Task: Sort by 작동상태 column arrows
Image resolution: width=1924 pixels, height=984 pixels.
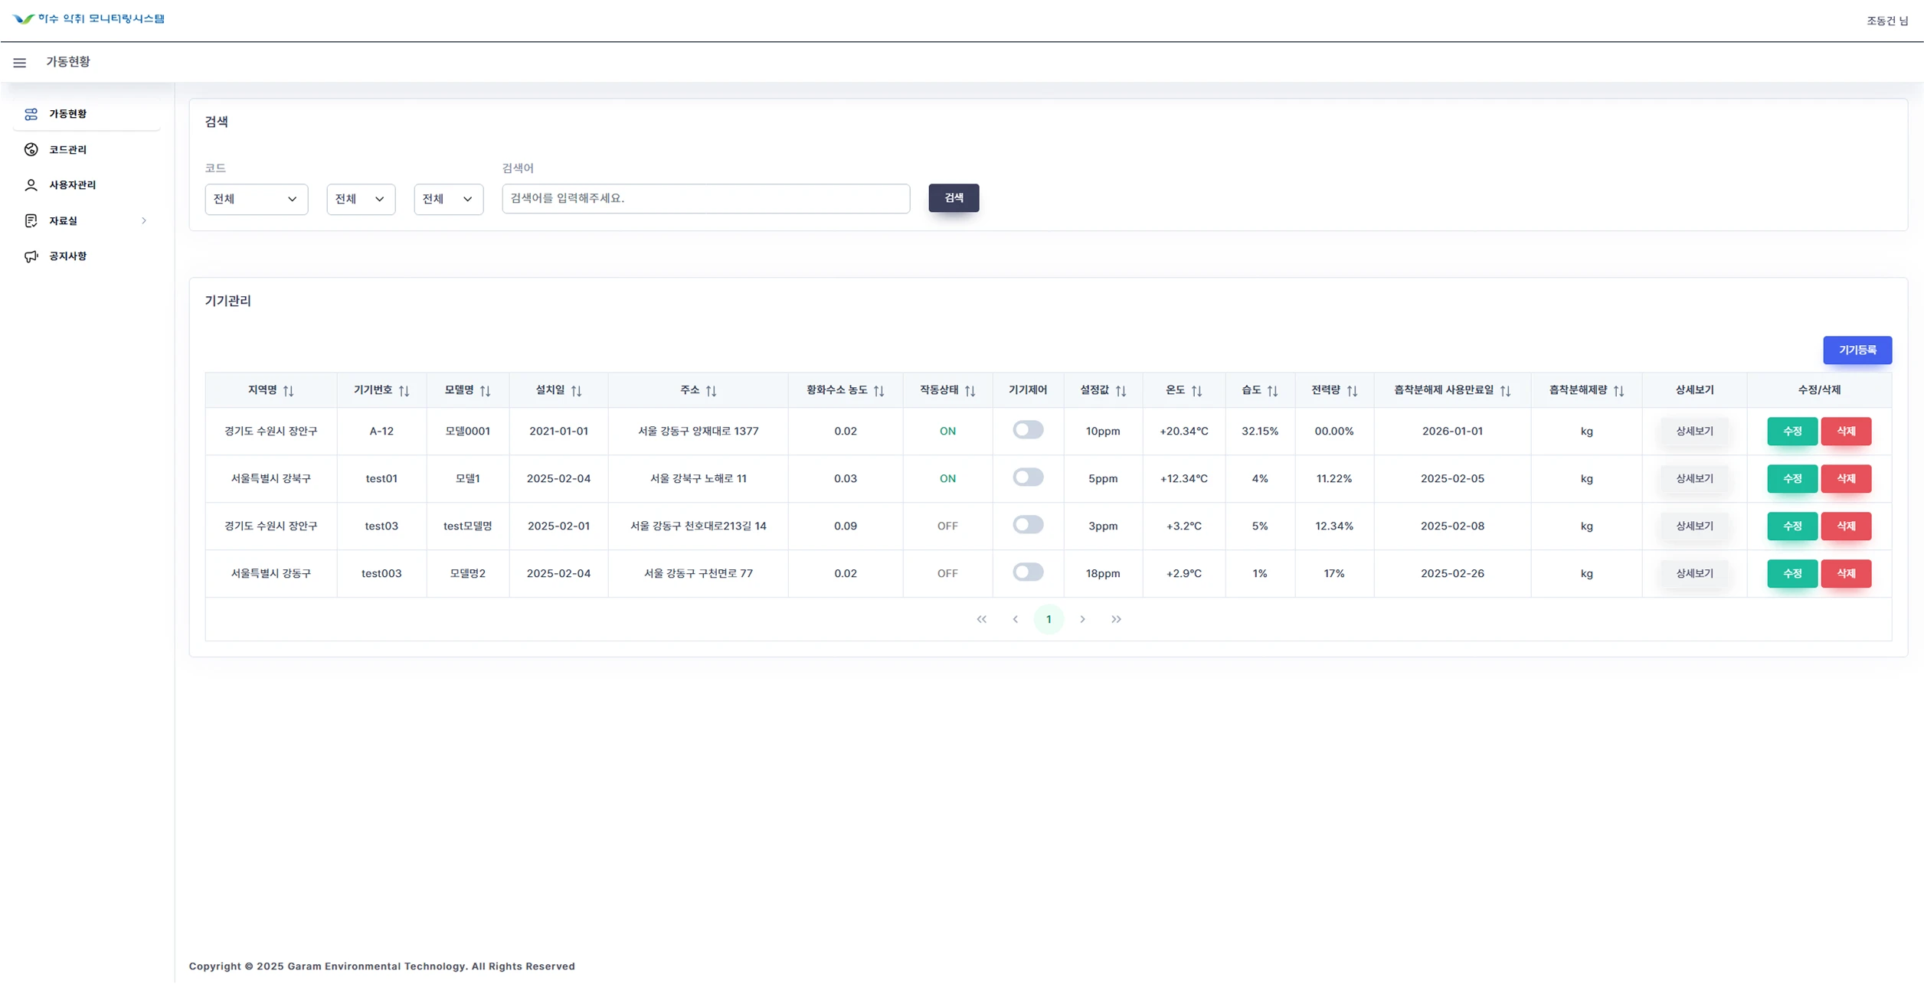Action: pyautogui.click(x=970, y=390)
